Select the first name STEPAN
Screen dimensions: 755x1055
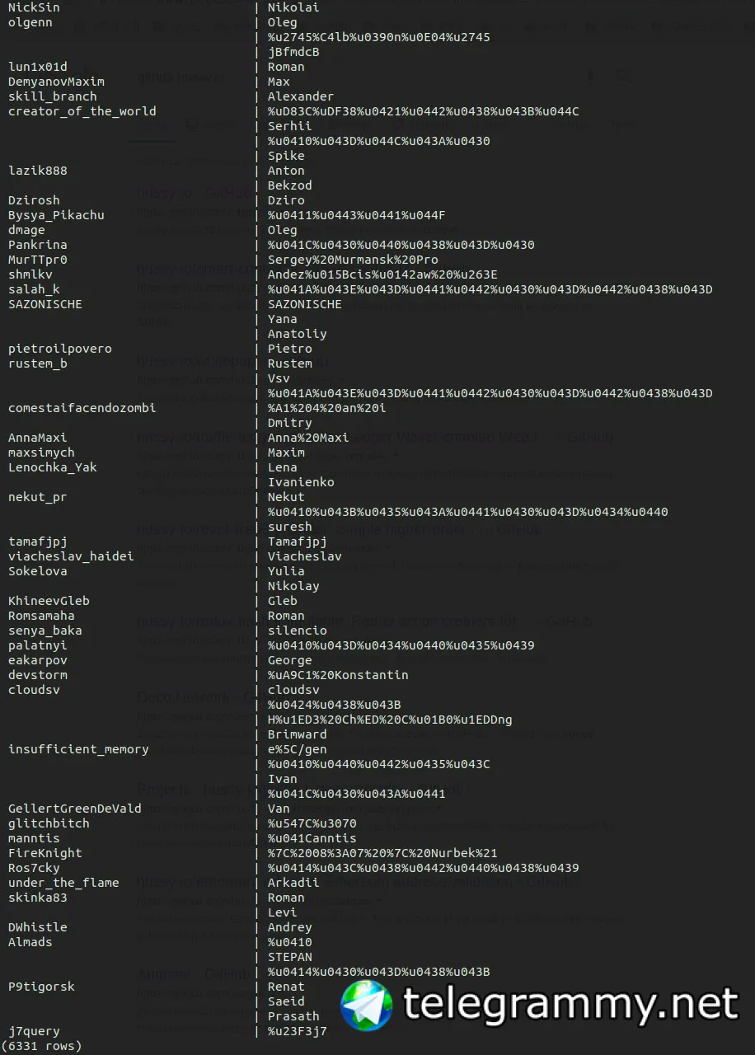290,957
